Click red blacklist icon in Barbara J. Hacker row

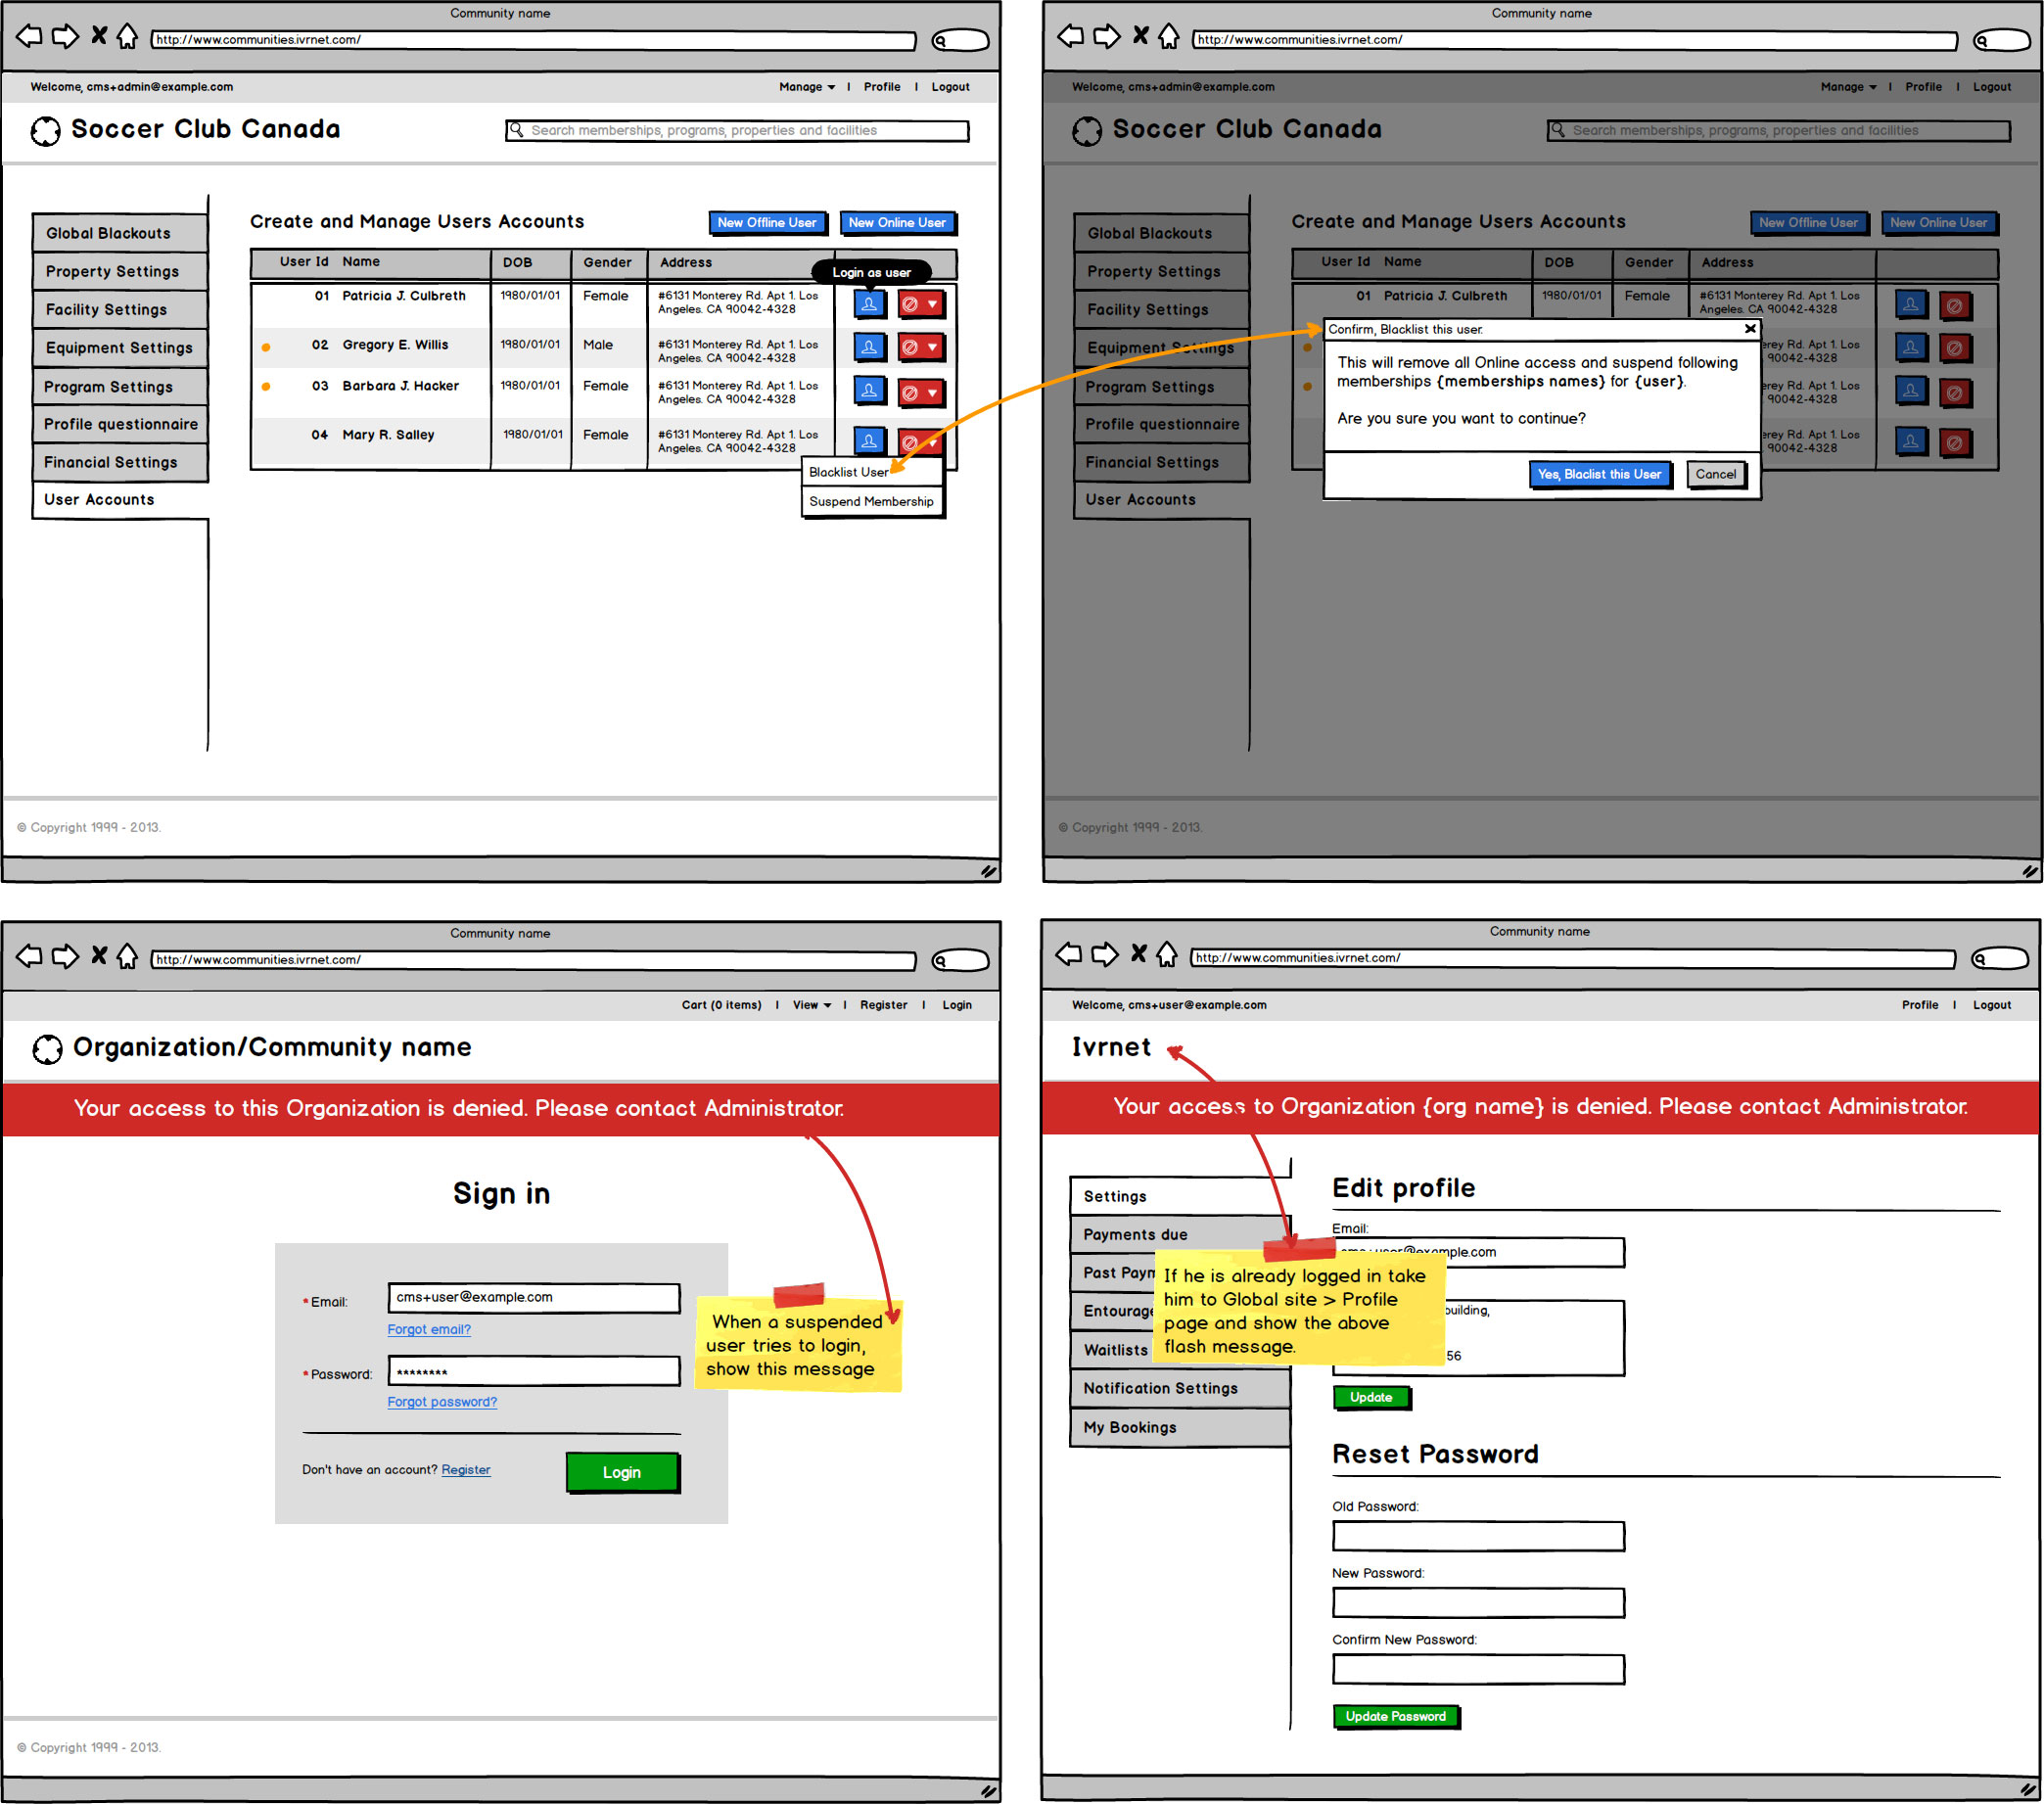click(x=910, y=393)
